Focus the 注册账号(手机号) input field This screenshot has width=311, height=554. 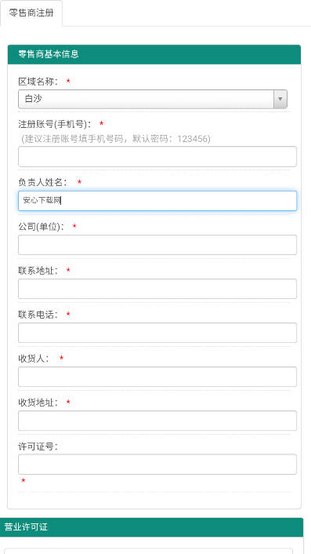click(157, 156)
